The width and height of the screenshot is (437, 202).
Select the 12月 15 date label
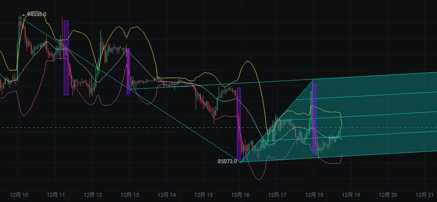coord(203,195)
